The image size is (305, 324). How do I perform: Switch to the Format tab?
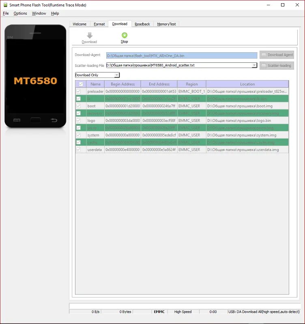coord(99,24)
